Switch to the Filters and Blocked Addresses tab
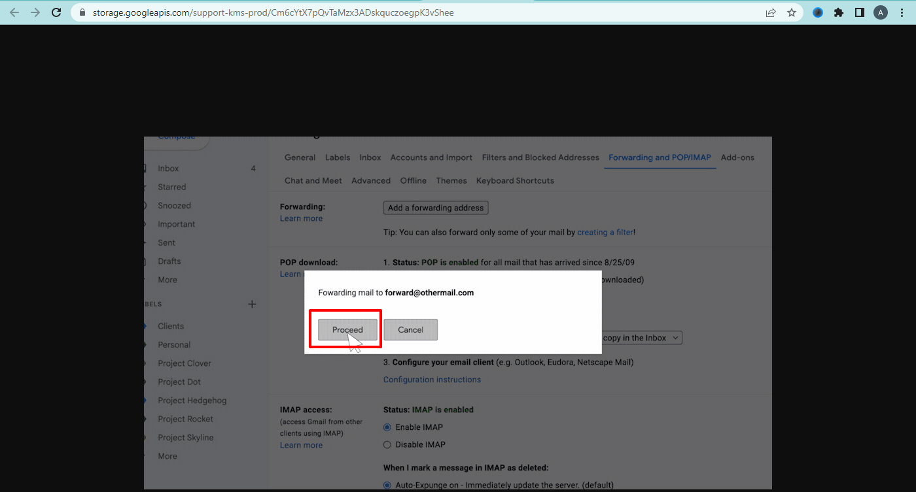The height and width of the screenshot is (492, 916). (540, 157)
